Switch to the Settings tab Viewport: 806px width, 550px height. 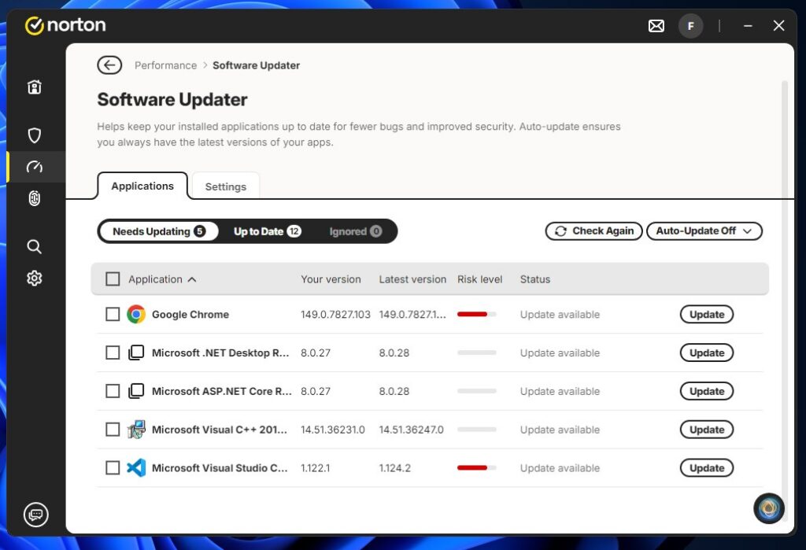point(226,186)
